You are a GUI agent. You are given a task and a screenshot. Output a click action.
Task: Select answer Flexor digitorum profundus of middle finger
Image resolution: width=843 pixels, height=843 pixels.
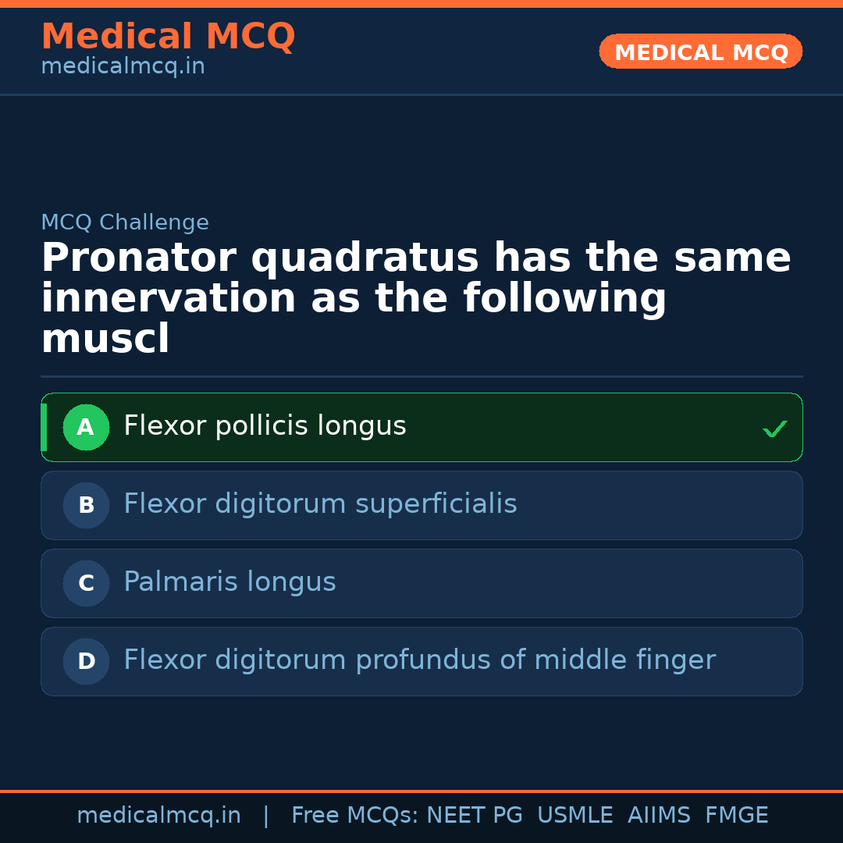(419, 660)
